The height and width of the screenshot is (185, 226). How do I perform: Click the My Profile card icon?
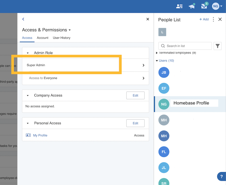point(28,135)
